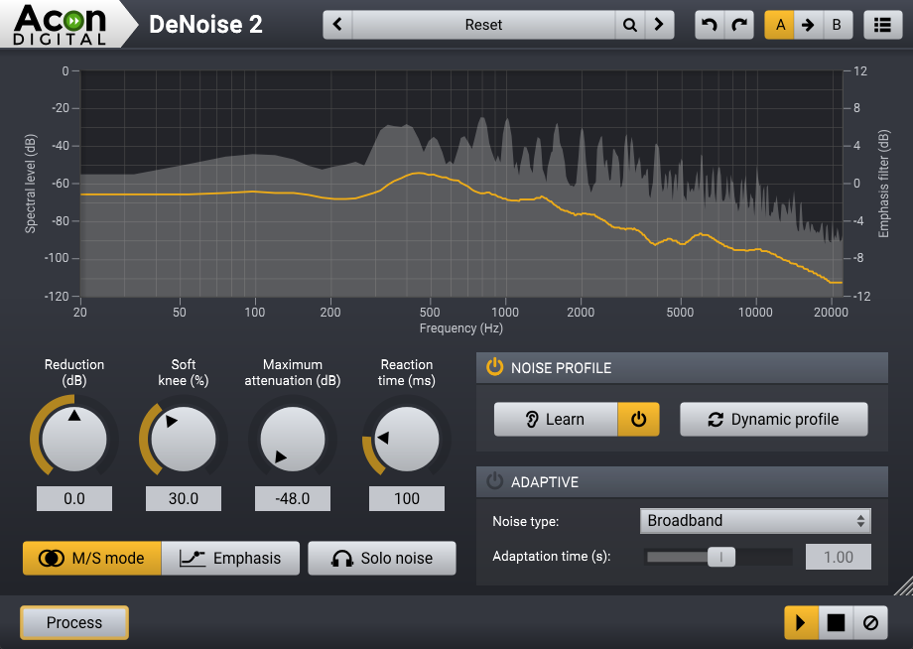
Task: Click the Adaptation time slider handle
Action: (x=720, y=557)
